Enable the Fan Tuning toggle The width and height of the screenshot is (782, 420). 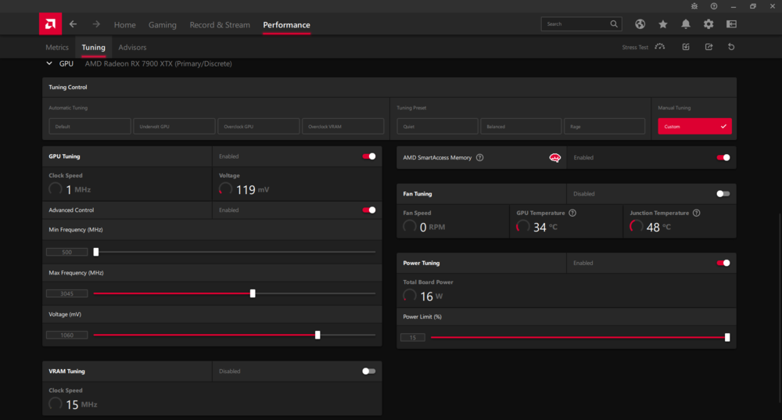pyautogui.click(x=723, y=194)
